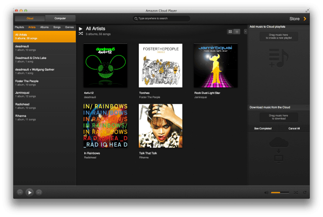
Task: Select Rihanna in the artist list
Action: click(44, 118)
